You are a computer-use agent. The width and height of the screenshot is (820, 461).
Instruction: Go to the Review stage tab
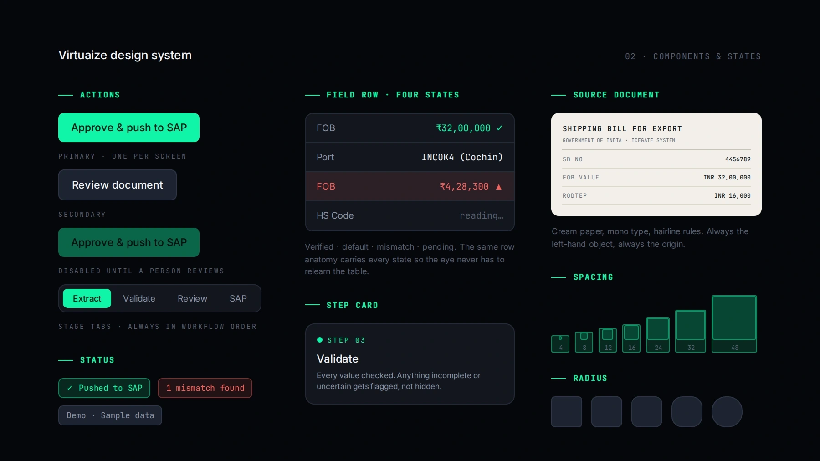pos(192,298)
